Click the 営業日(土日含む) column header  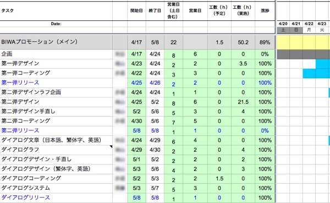[x=173, y=10]
